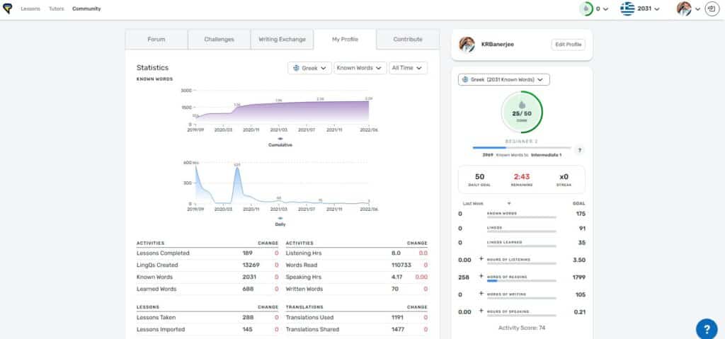The height and width of the screenshot is (339, 725).
Task: Expand the All Time period dropdown
Action: [x=409, y=68]
